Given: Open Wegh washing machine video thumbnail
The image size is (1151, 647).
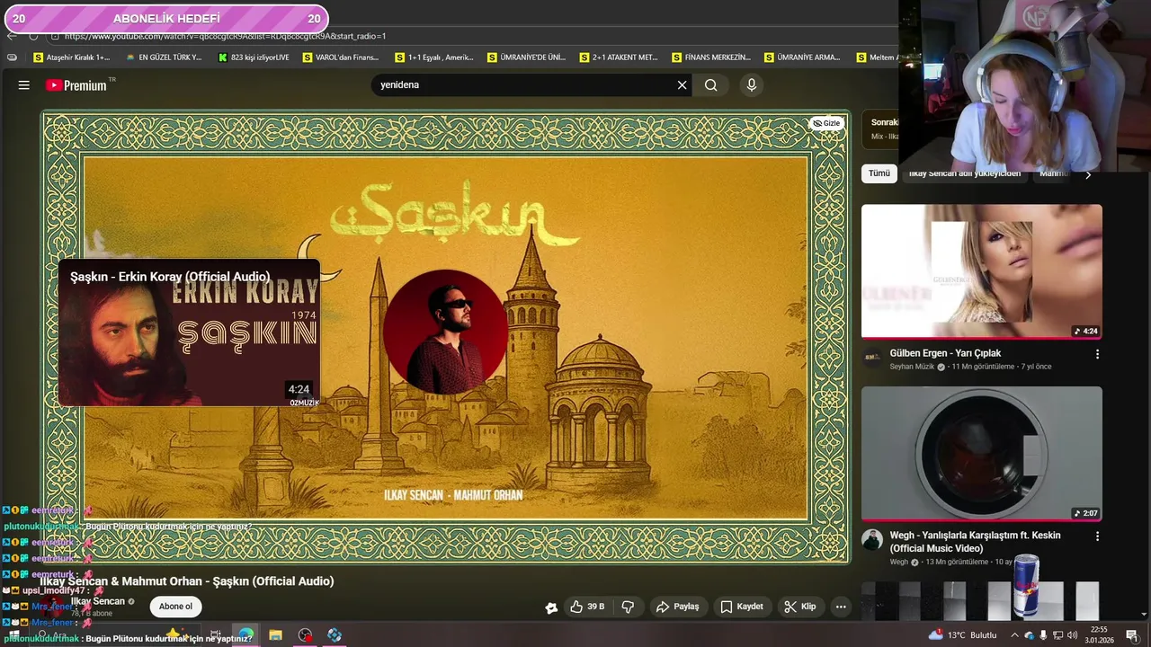Looking at the screenshot, I should click(981, 454).
